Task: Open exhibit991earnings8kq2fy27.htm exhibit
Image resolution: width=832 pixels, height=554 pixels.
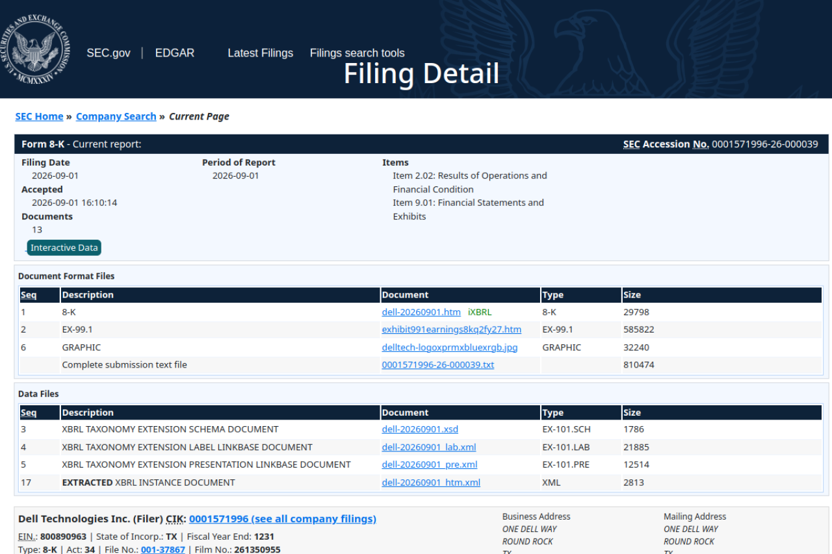Action: (452, 330)
